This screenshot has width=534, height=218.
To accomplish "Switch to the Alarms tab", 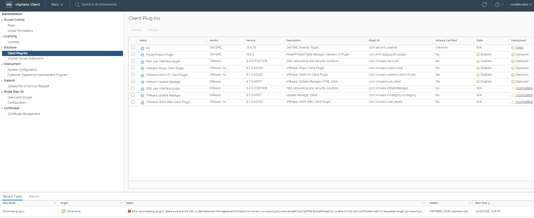I will (x=34, y=196).
